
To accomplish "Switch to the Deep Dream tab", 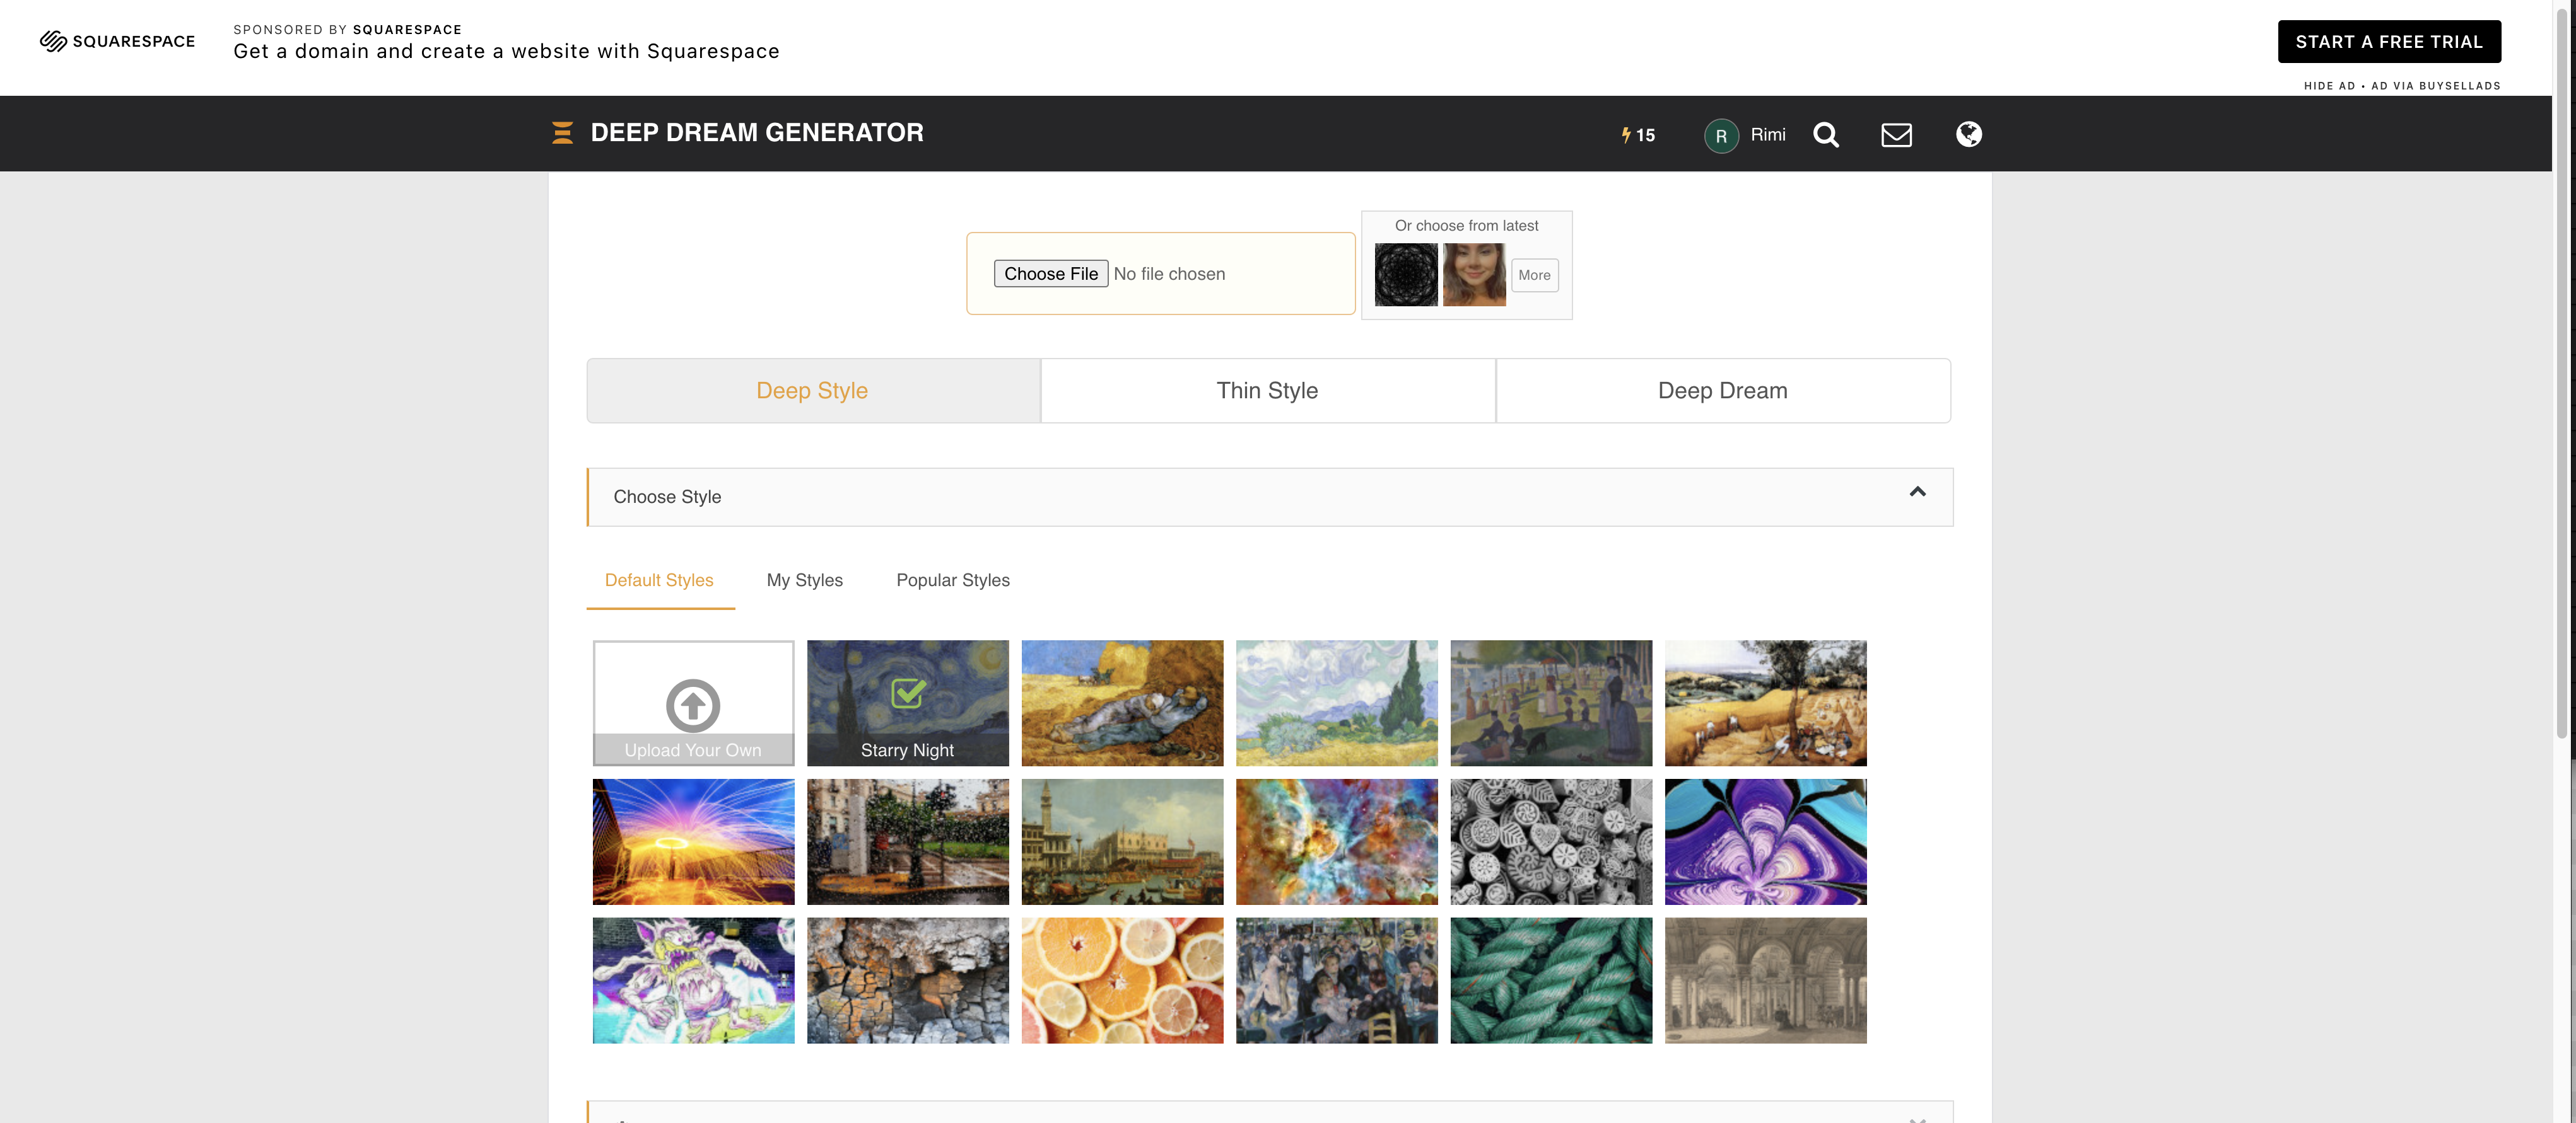I will 1722,391.
